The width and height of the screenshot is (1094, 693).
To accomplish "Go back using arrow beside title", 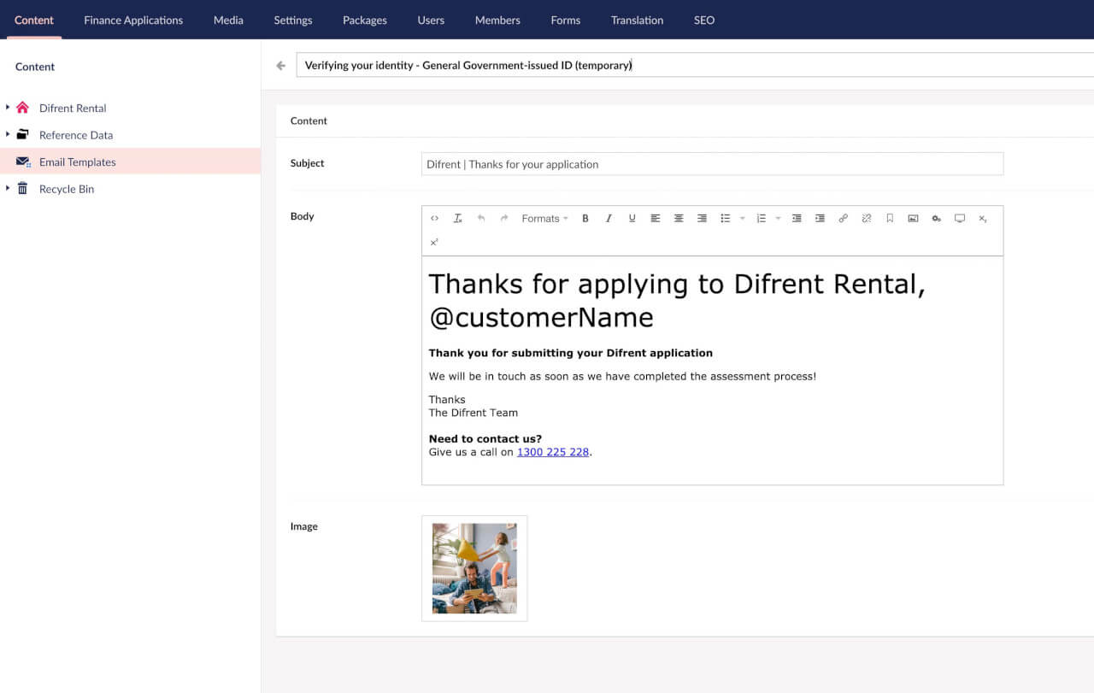I will [281, 66].
